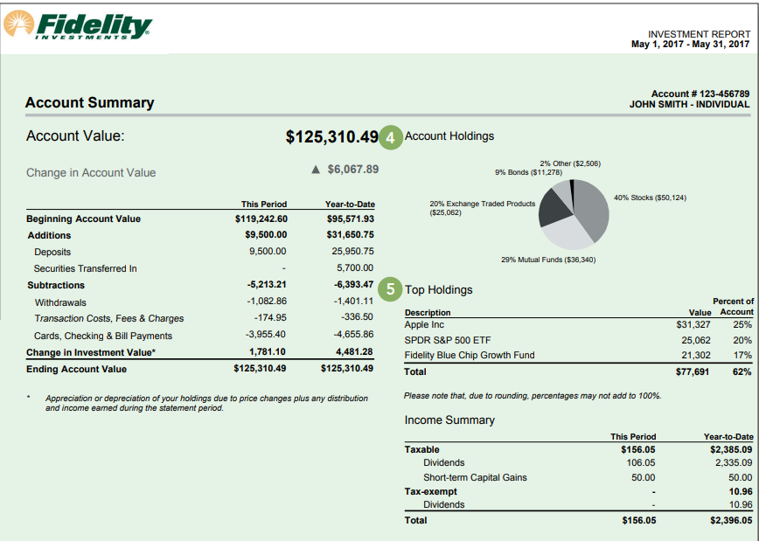The height and width of the screenshot is (541, 759).
Task: Click Transaction Costs, Fees & Charges label
Action: click(108, 318)
